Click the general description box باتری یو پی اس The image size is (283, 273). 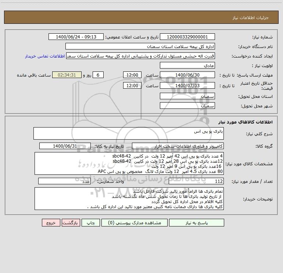pyautogui.click(x=129, y=133)
